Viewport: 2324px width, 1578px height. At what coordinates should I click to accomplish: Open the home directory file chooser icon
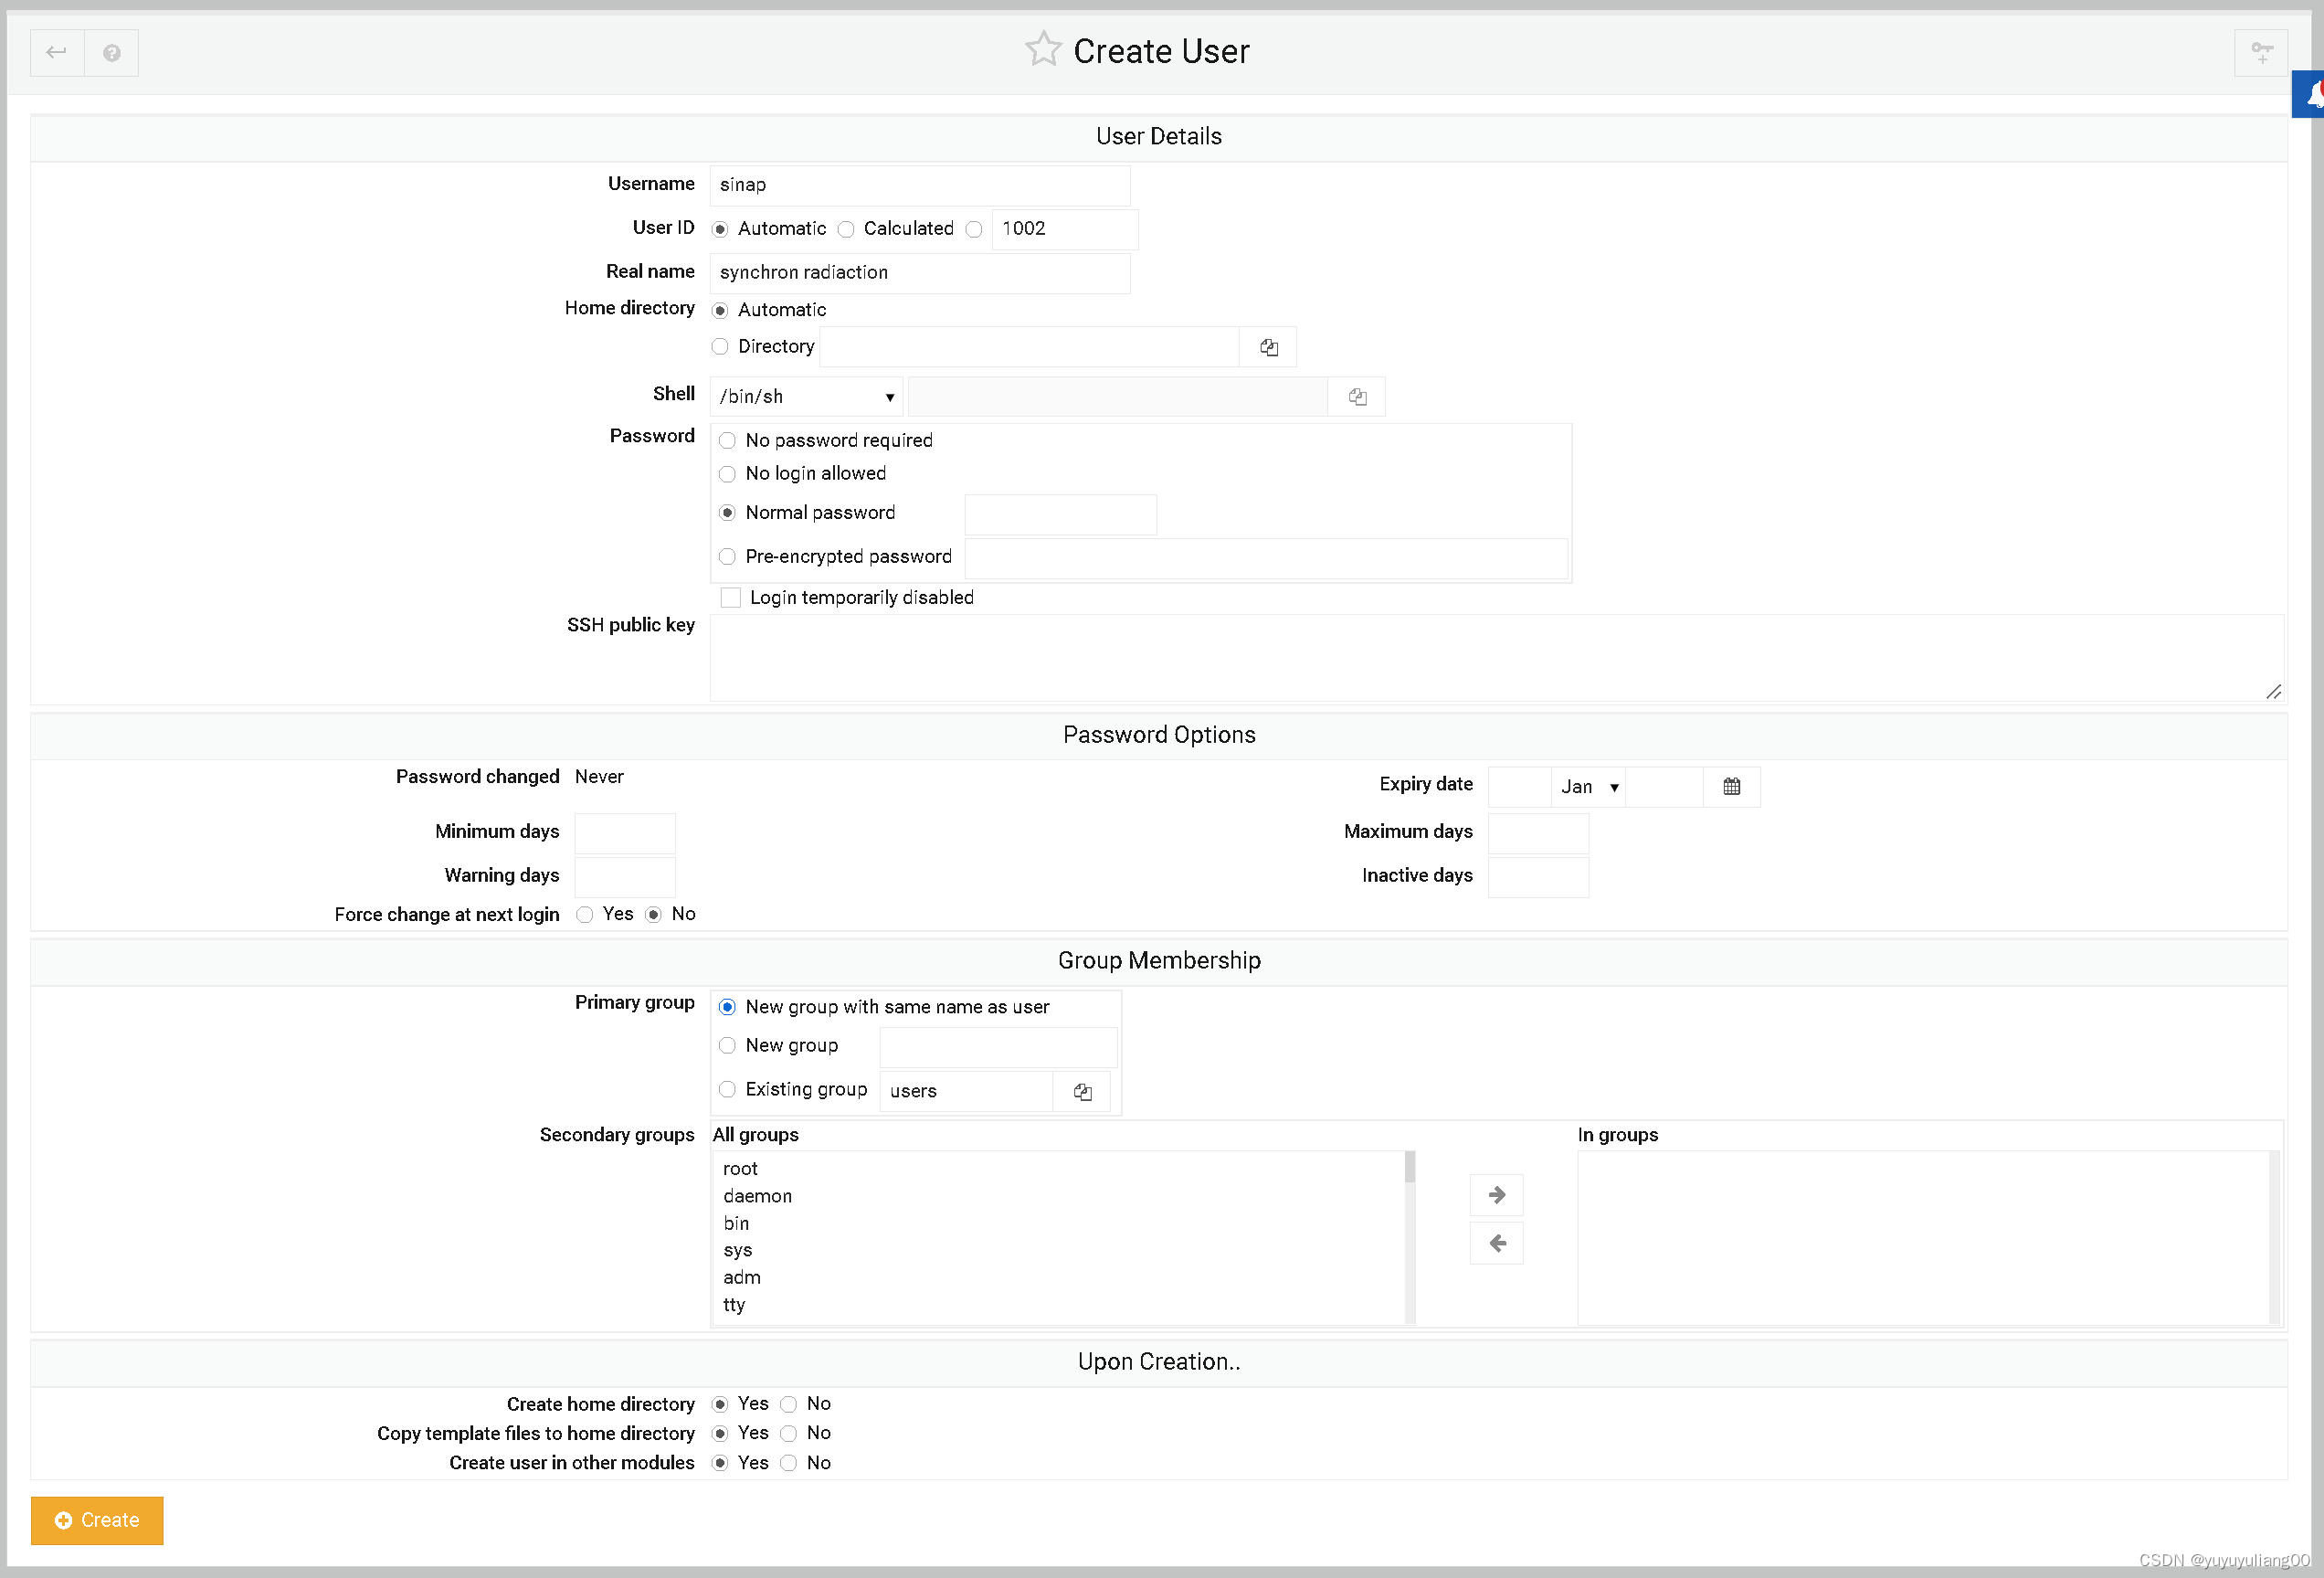click(x=1268, y=347)
